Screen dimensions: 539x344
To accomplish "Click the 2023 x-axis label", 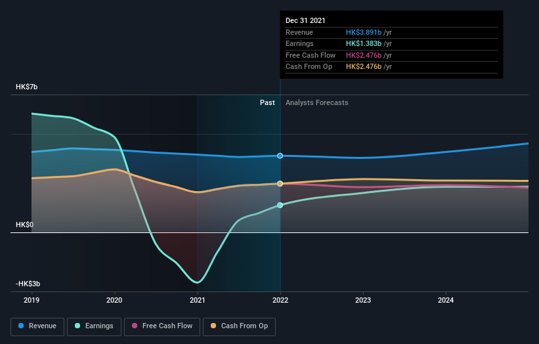I will pyautogui.click(x=363, y=300).
